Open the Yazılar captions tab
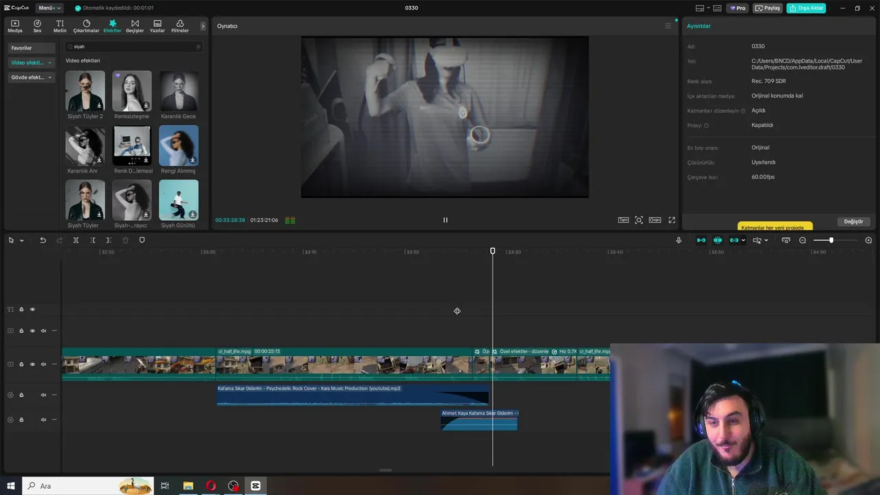This screenshot has width=880, height=495. pyautogui.click(x=157, y=26)
